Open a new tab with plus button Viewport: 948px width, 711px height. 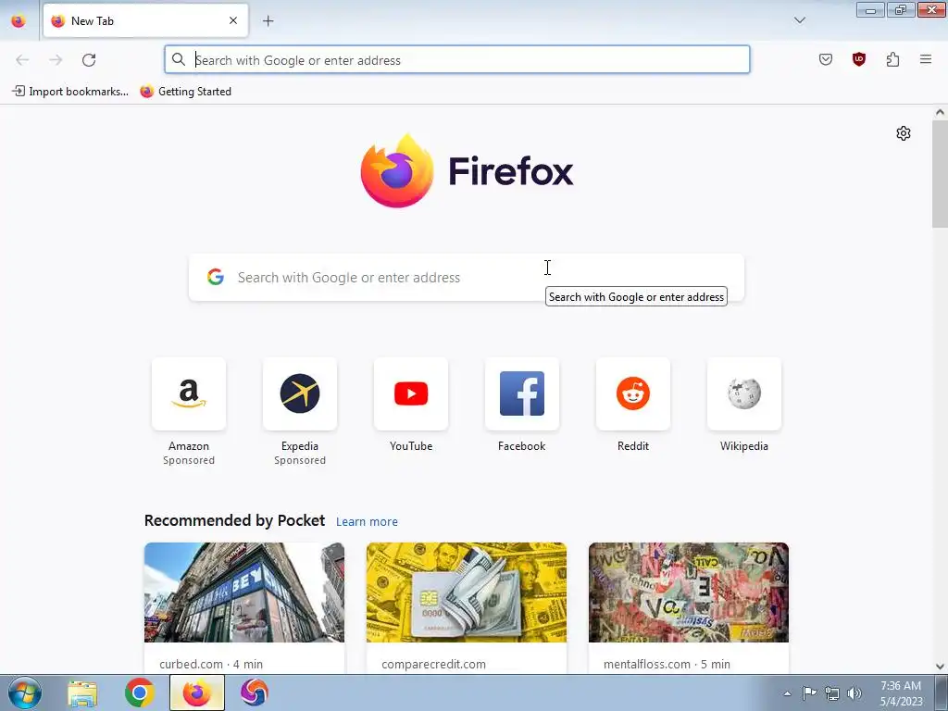pos(268,21)
